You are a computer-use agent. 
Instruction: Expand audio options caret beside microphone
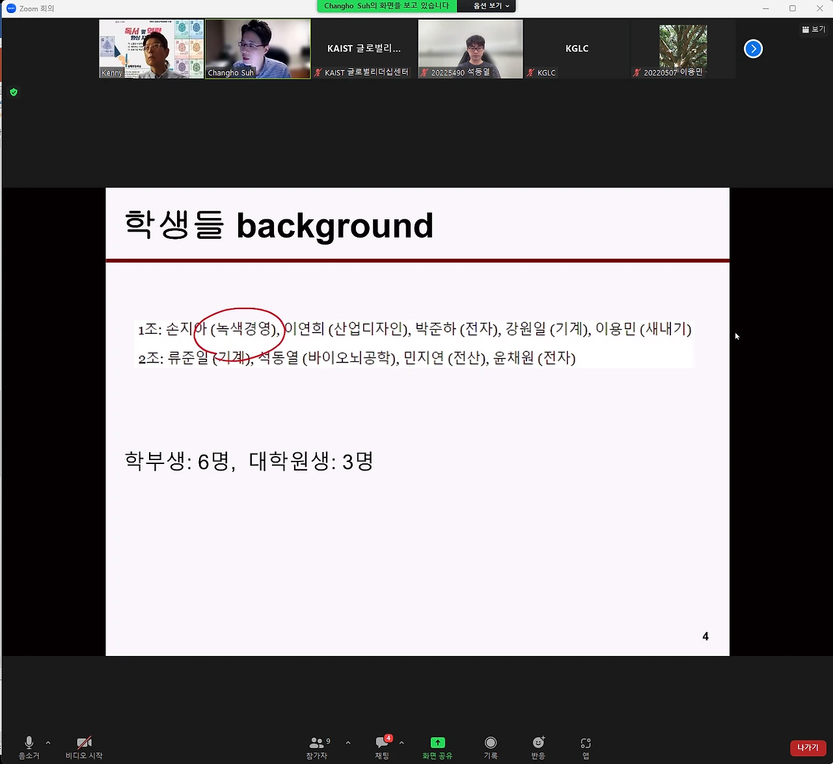click(48, 743)
